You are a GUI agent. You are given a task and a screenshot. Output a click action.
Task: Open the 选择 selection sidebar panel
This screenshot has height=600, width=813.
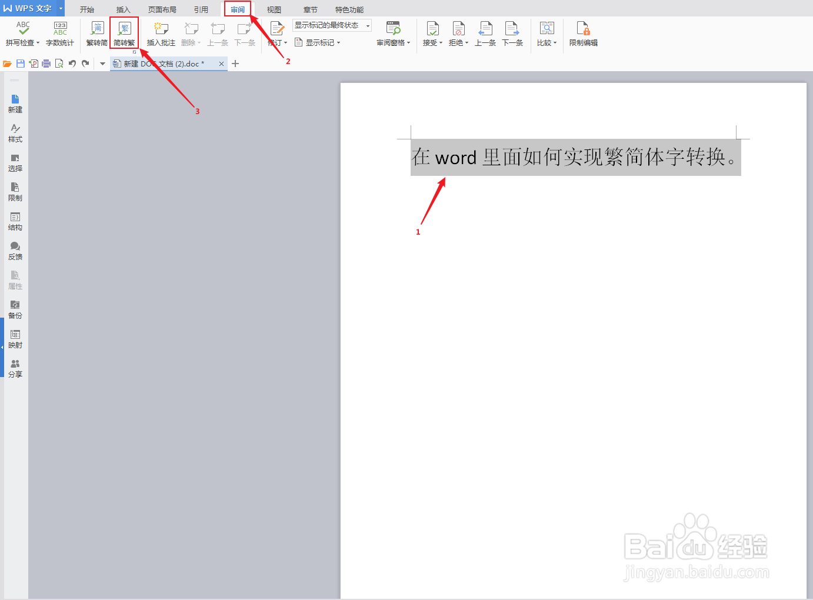click(15, 163)
